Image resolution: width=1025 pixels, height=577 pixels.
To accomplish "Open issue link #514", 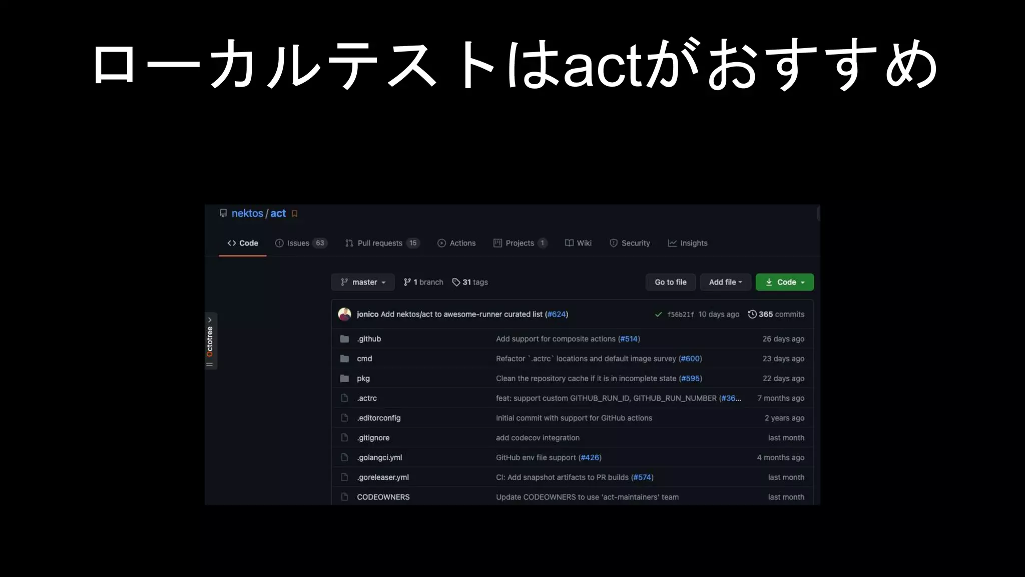I will coord(629,339).
